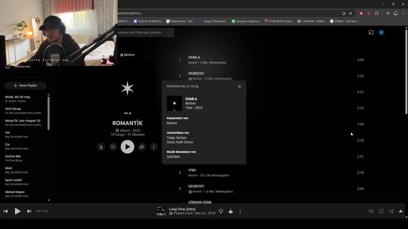Open bookmark E-Mükellef
Screen dimensions: 408x229
(312, 21)
